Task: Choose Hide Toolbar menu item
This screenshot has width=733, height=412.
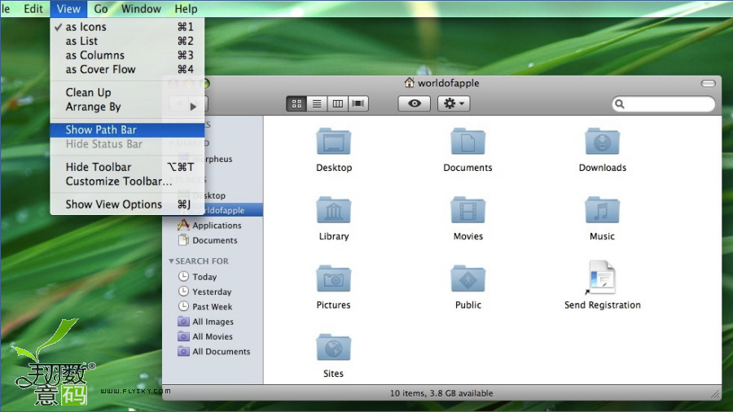Action: point(127,167)
